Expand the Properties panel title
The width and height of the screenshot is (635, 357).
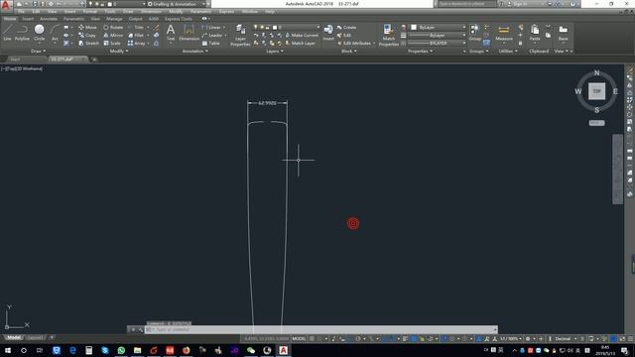pyautogui.click(x=420, y=51)
